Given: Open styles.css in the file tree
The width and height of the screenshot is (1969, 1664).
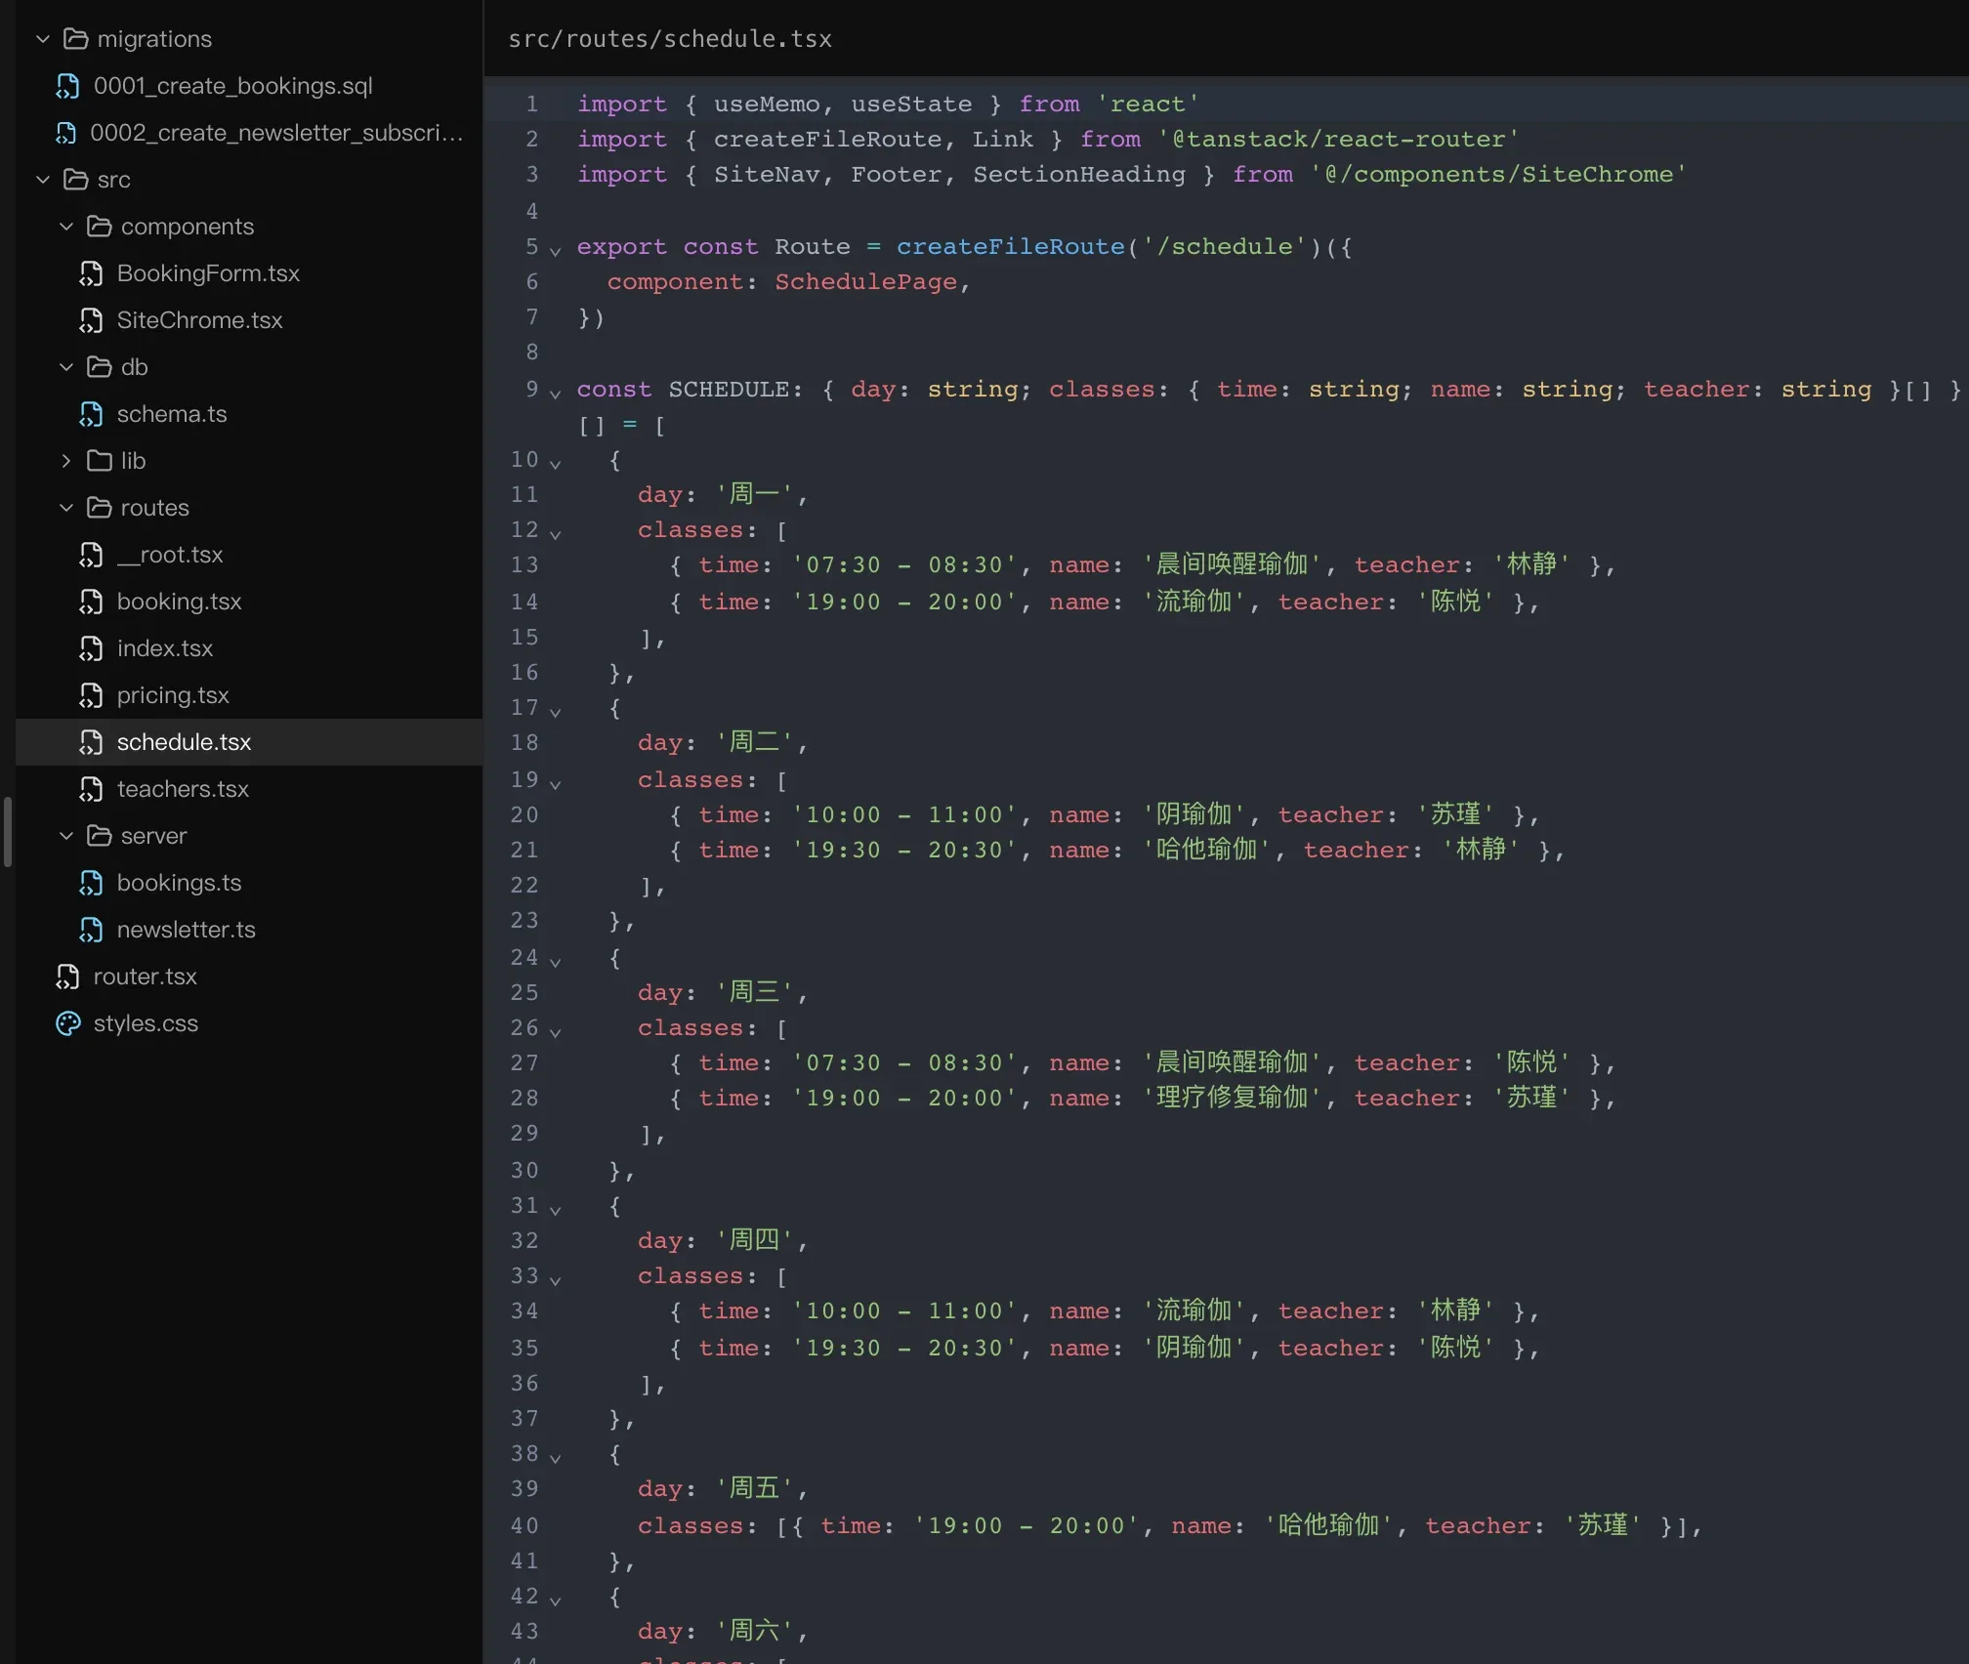Looking at the screenshot, I should [249, 1023].
